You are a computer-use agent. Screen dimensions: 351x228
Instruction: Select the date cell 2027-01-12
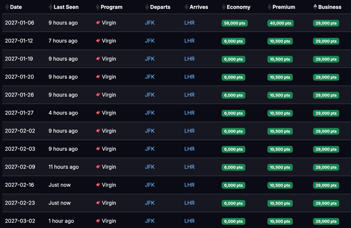coord(19,41)
